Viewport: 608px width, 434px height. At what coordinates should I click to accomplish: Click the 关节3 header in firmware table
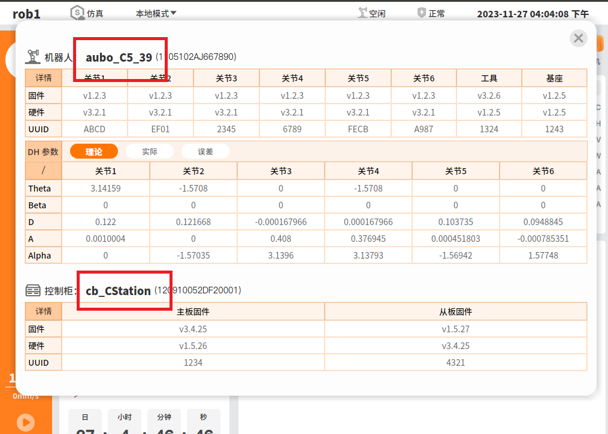(x=226, y=78)
